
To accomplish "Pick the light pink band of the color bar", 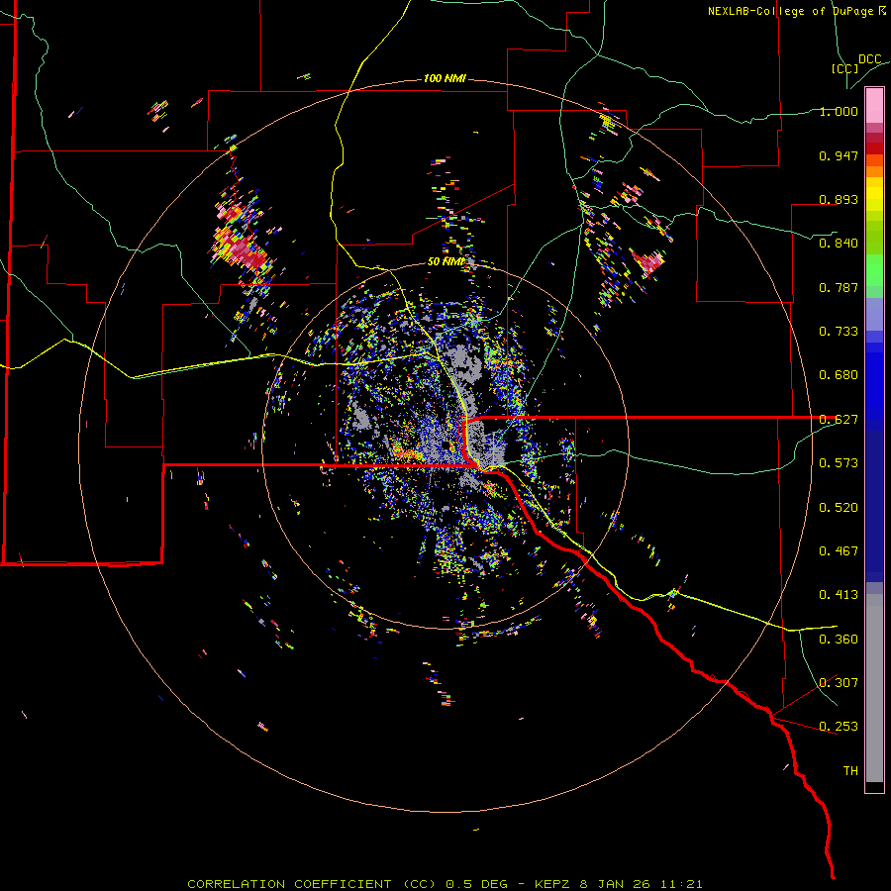I will (x=874, y=106).
